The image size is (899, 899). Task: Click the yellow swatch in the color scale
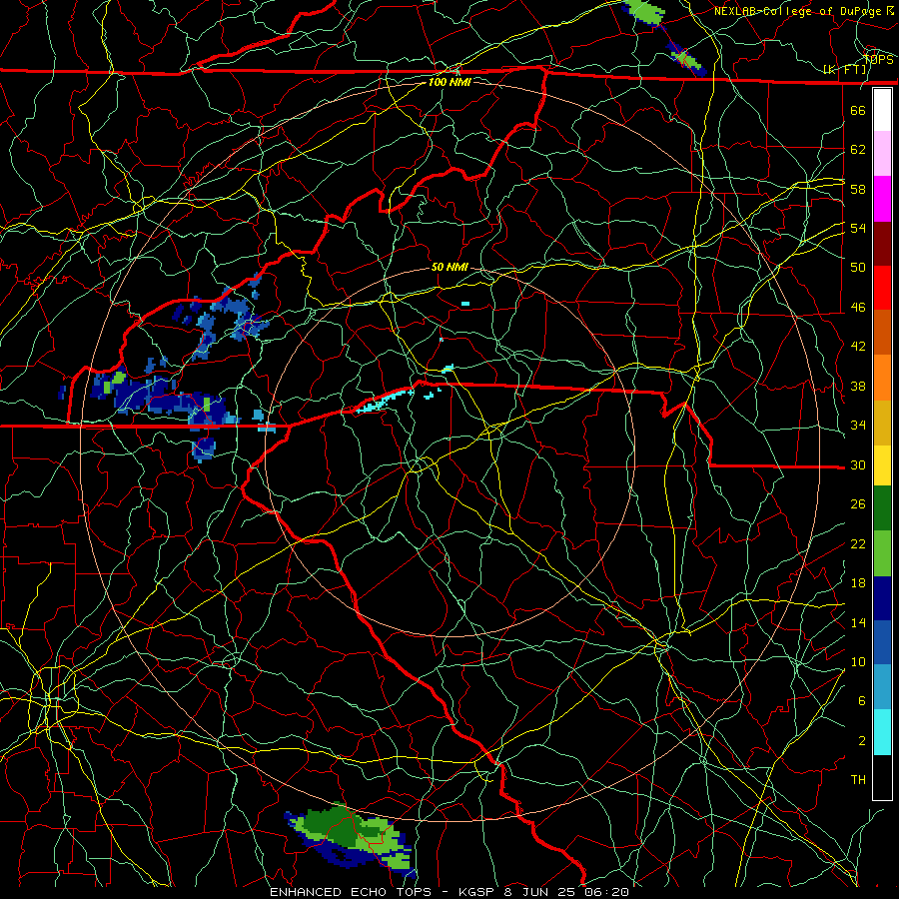[x=882, y=465]
